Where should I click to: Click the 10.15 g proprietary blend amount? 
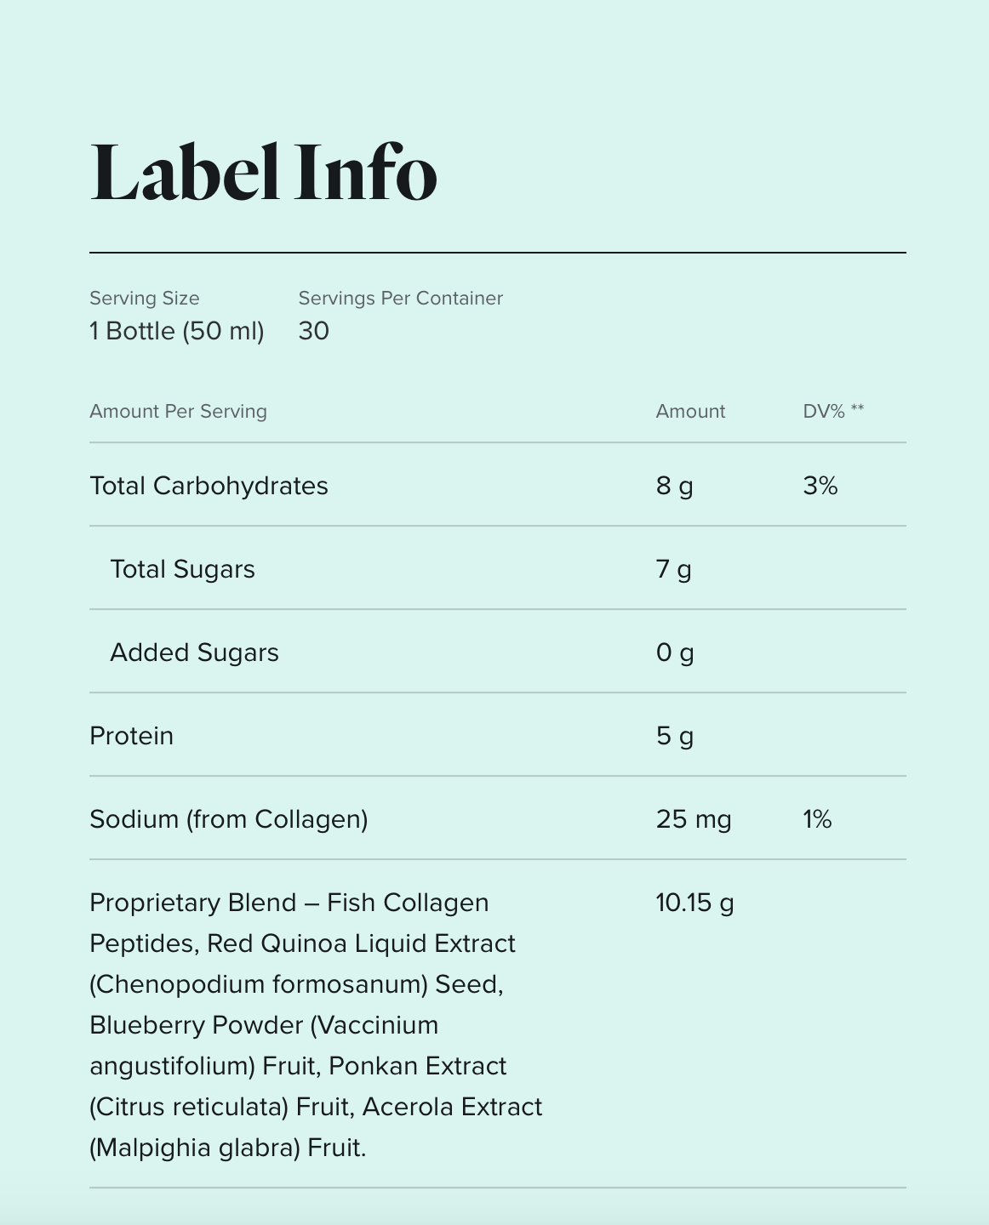(695, 903)
